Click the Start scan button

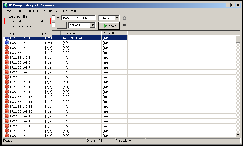coord(109,26)
